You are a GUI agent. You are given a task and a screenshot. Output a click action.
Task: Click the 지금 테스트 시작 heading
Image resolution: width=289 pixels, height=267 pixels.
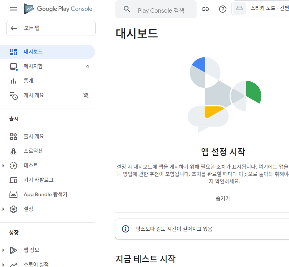pos(146,259)
